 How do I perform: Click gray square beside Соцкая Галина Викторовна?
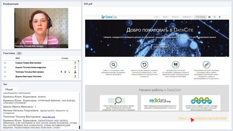click(5, 63)
